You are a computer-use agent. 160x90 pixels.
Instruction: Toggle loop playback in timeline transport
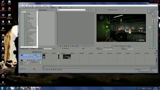(45, 69)
